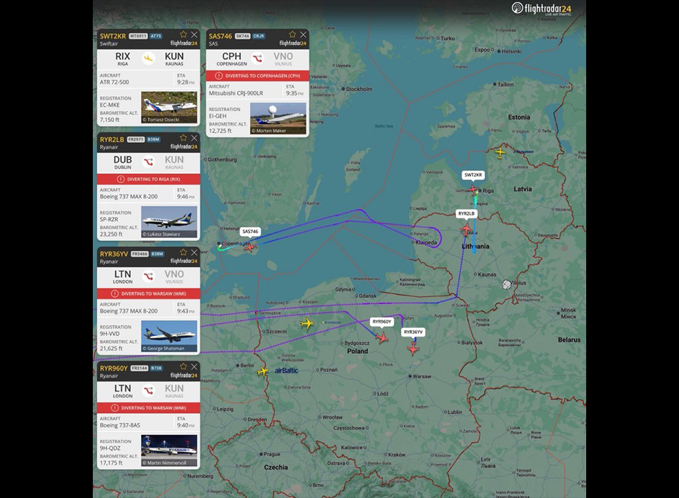
Task: Click the Diverting to Riga (RIX) banner
Action: (149, 179)
